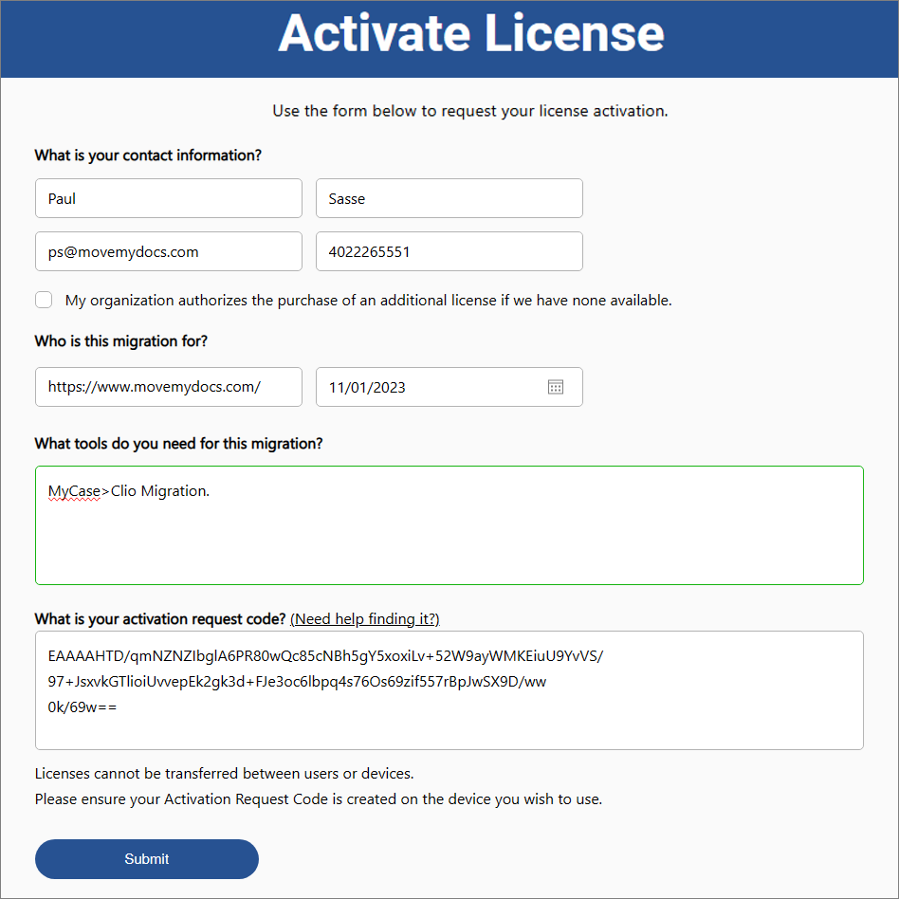The width and height of the screenshot is (899, 899).
Task: Click the "Licenses cannot be transferred" notice text
Action: click(224, 774)
